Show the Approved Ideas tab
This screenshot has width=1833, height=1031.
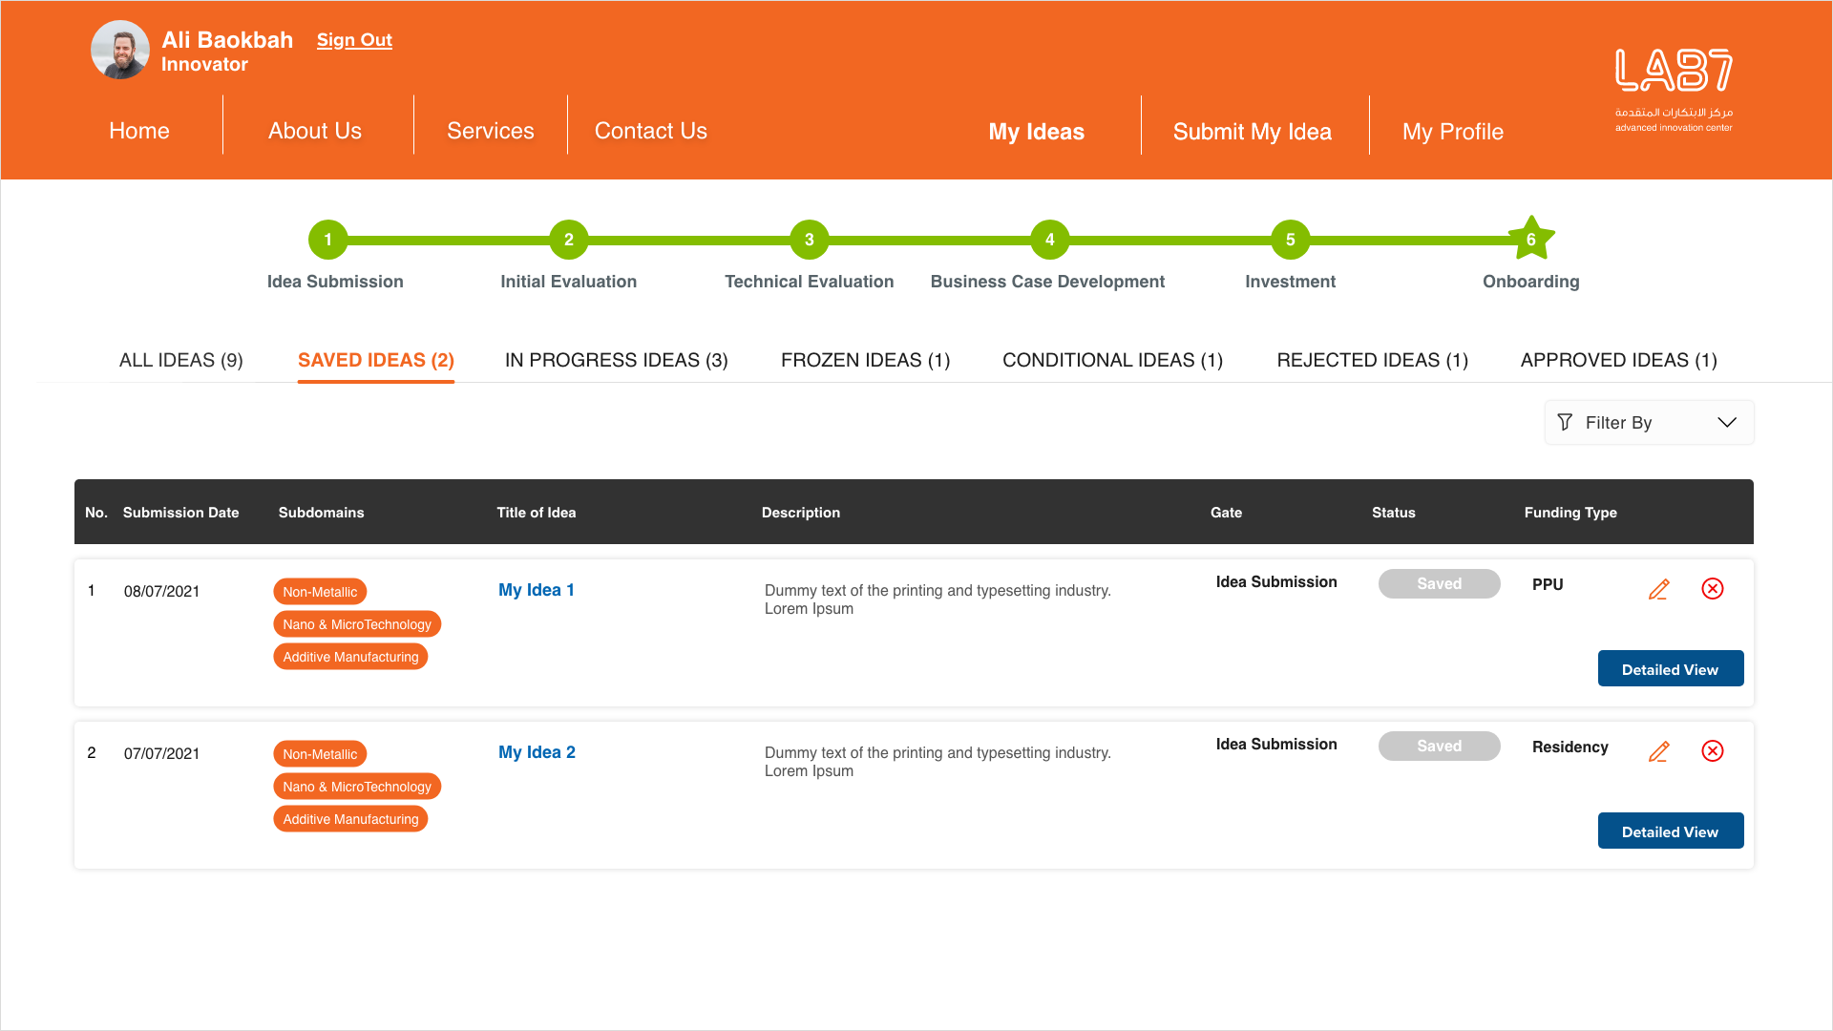point(1618,360)
